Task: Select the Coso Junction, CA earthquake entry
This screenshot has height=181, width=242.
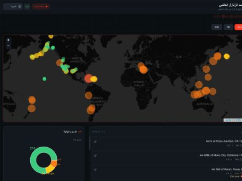Action: (169, 142)
